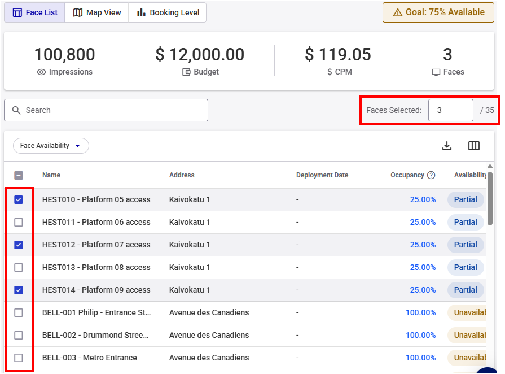Open the 100.00% occupancy link for BELL-003

(x=420, y=358)
